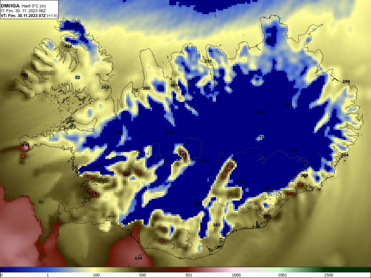This screenshot has height=278, width=371.
Task: Click the 382 map value
Action: point(216,225)
